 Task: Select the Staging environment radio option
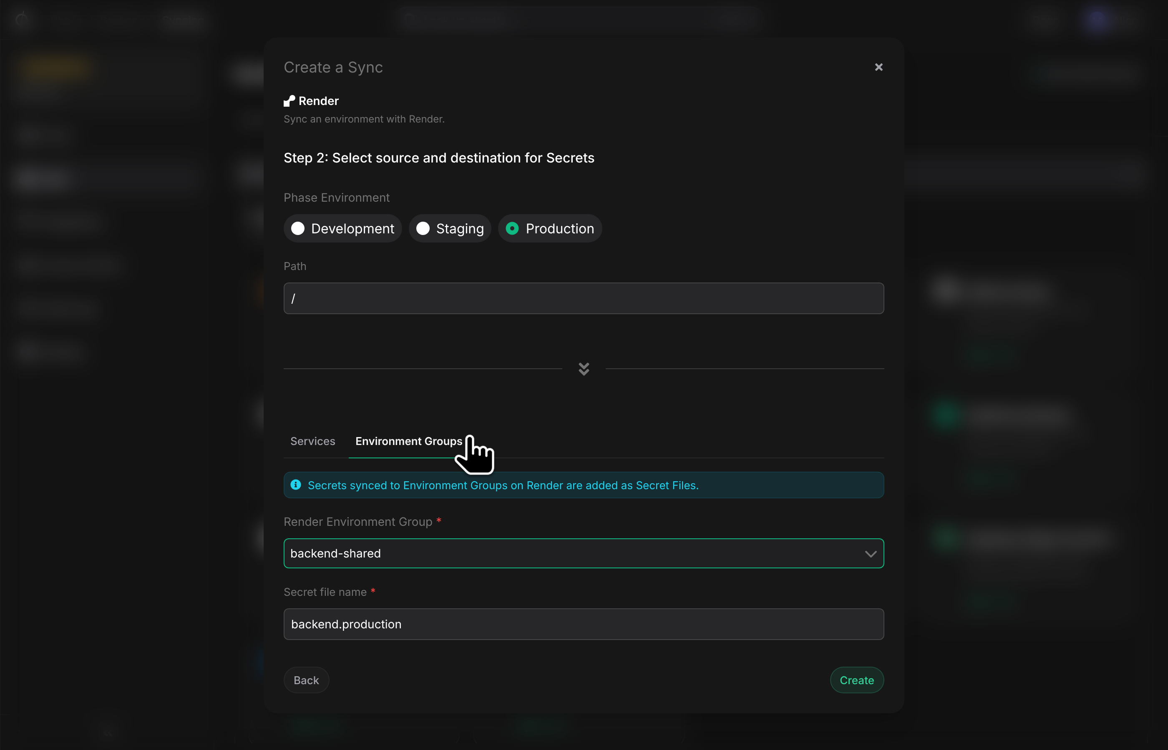pos(450,228)
